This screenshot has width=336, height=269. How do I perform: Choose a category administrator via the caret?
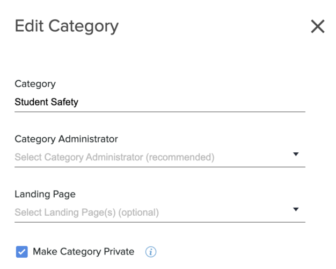[x=296, y=154]
